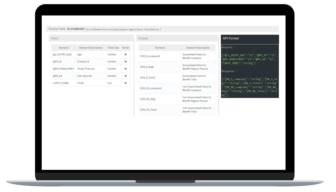Select the [MB_NG_Lumpsum] output keyword

tap(151, 88)
